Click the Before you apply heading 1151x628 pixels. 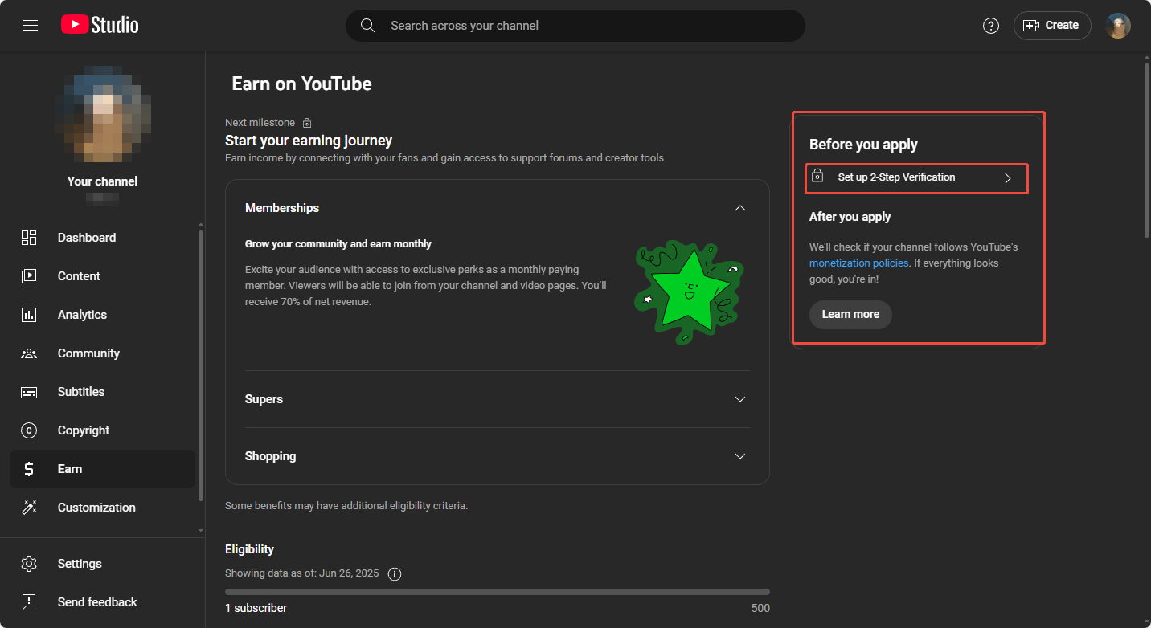pyautogui.click(x=863, y=145)
